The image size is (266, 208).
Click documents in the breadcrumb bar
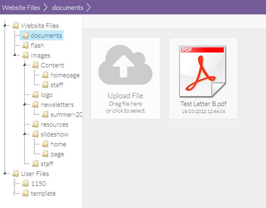[67, 7]
